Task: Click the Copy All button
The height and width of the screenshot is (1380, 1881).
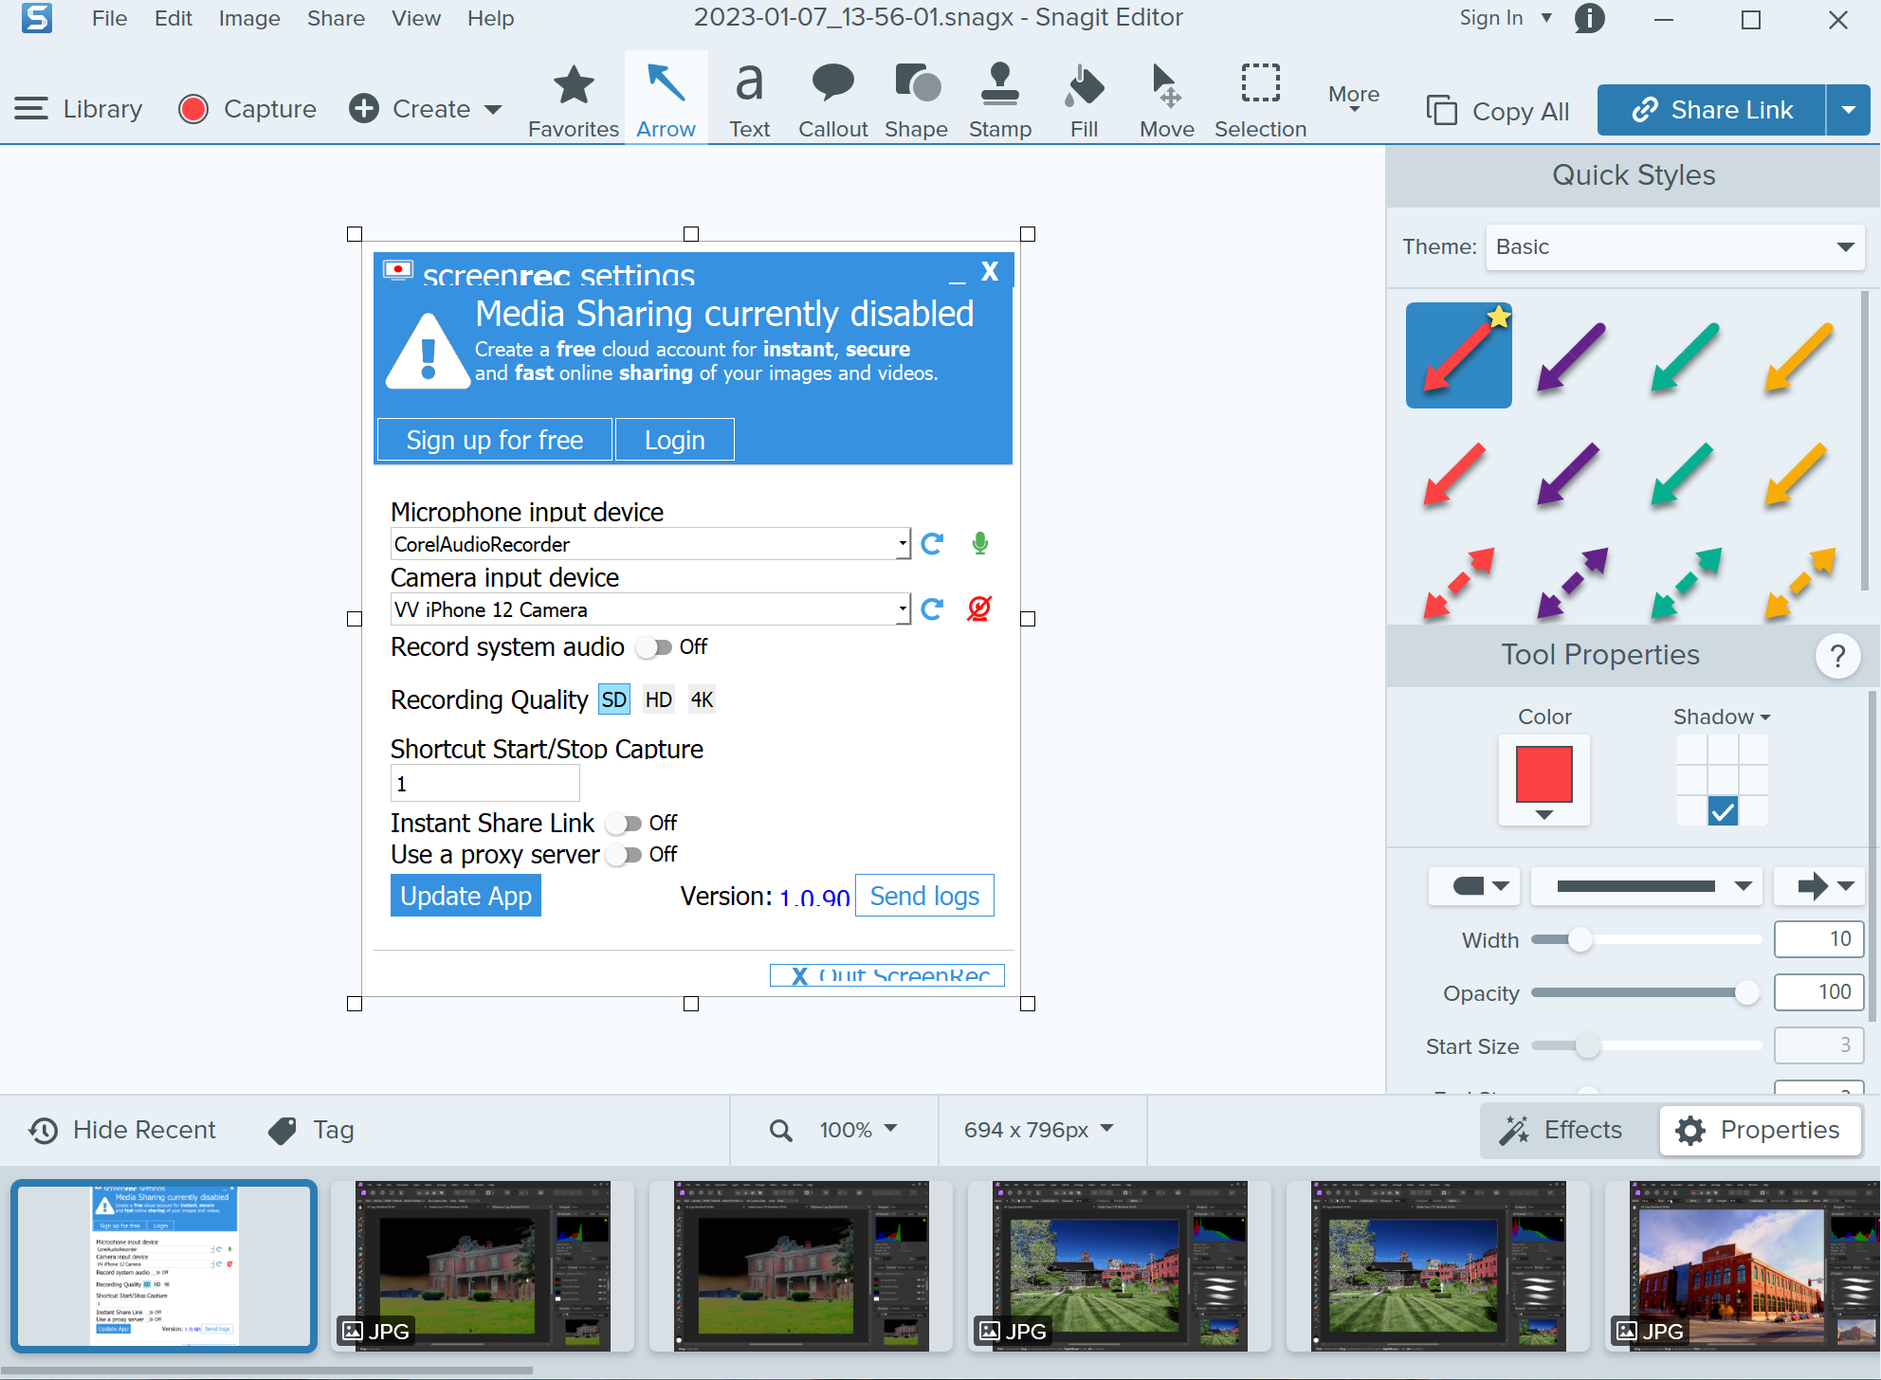Action: coord(1499,111)
